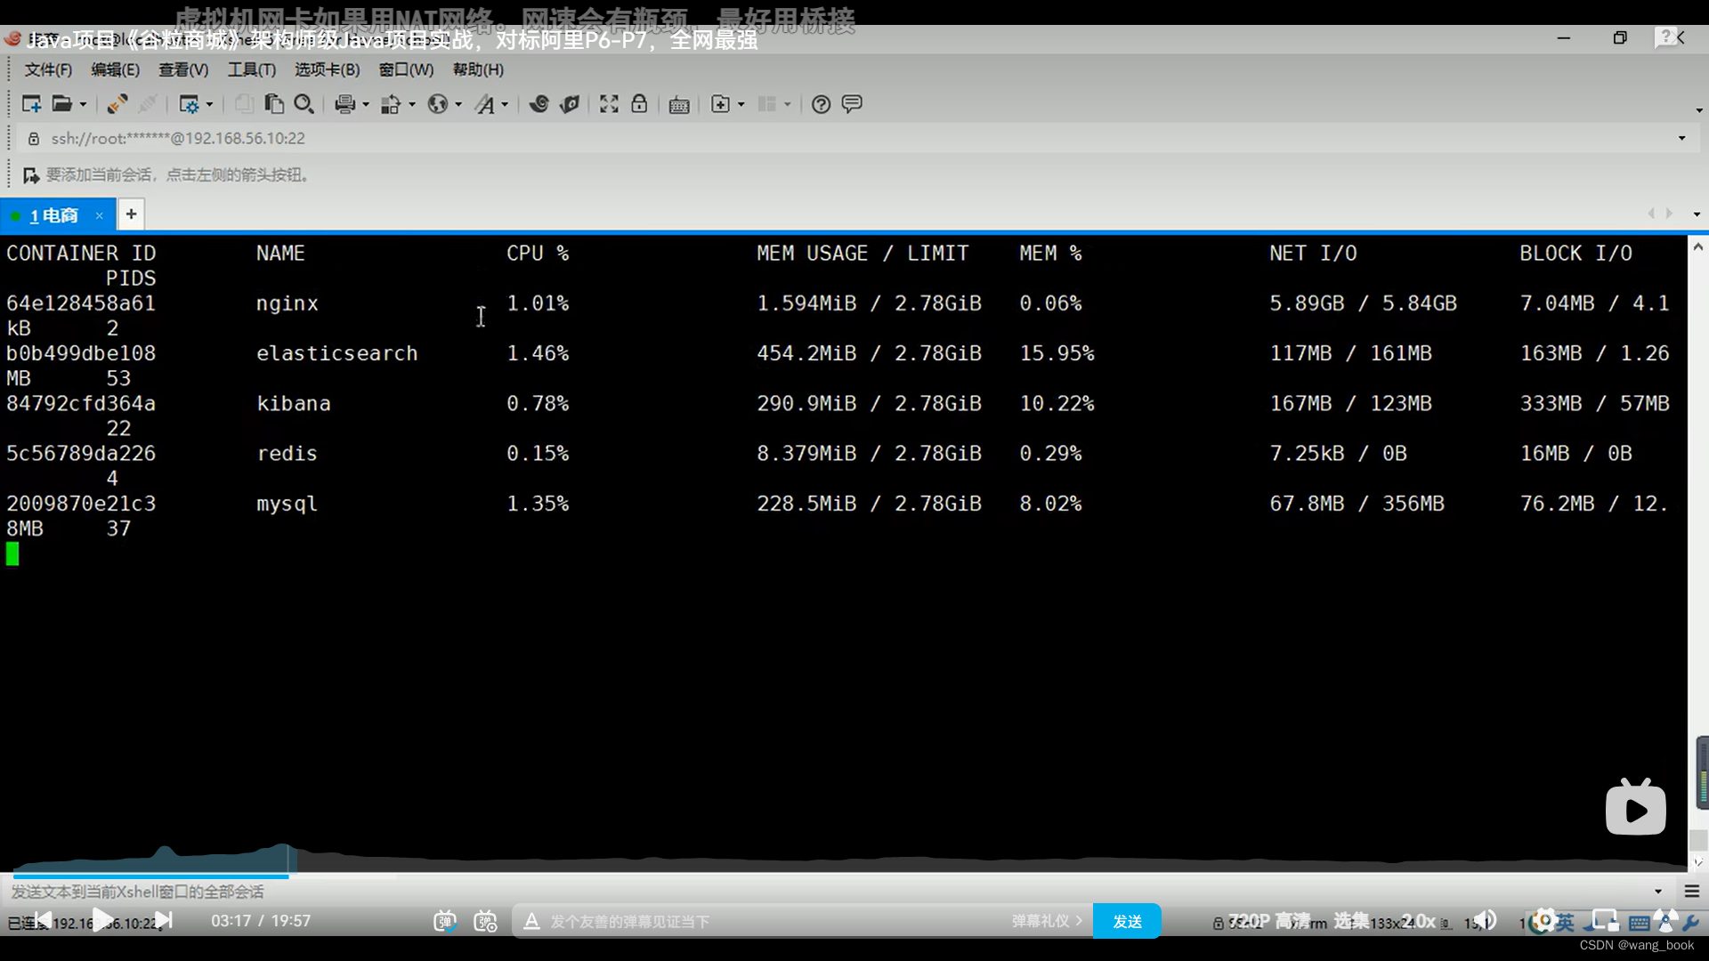The width and height of the screenshot is (1709, 961).
Task: Click the lock screen padlock icon
Action: click(x=639, y=104)
